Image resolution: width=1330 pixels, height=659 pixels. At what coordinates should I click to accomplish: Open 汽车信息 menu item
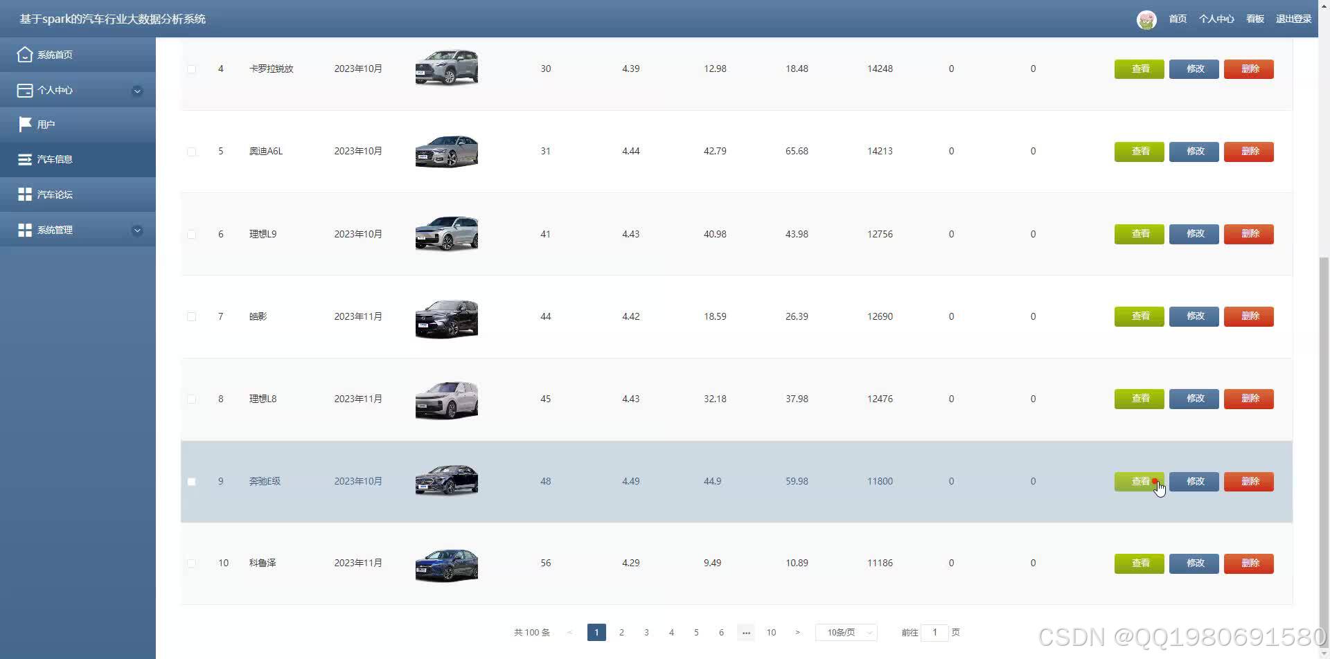tap(78, 159)
